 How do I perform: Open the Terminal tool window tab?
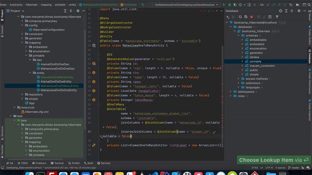[58, 163]
